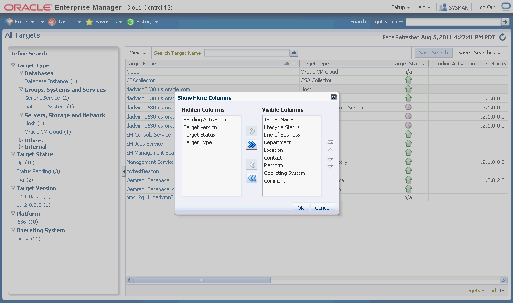Select Target Status in Hidden Columns
This screenshot has height=303, width=513.
click(x=199, y=135)
